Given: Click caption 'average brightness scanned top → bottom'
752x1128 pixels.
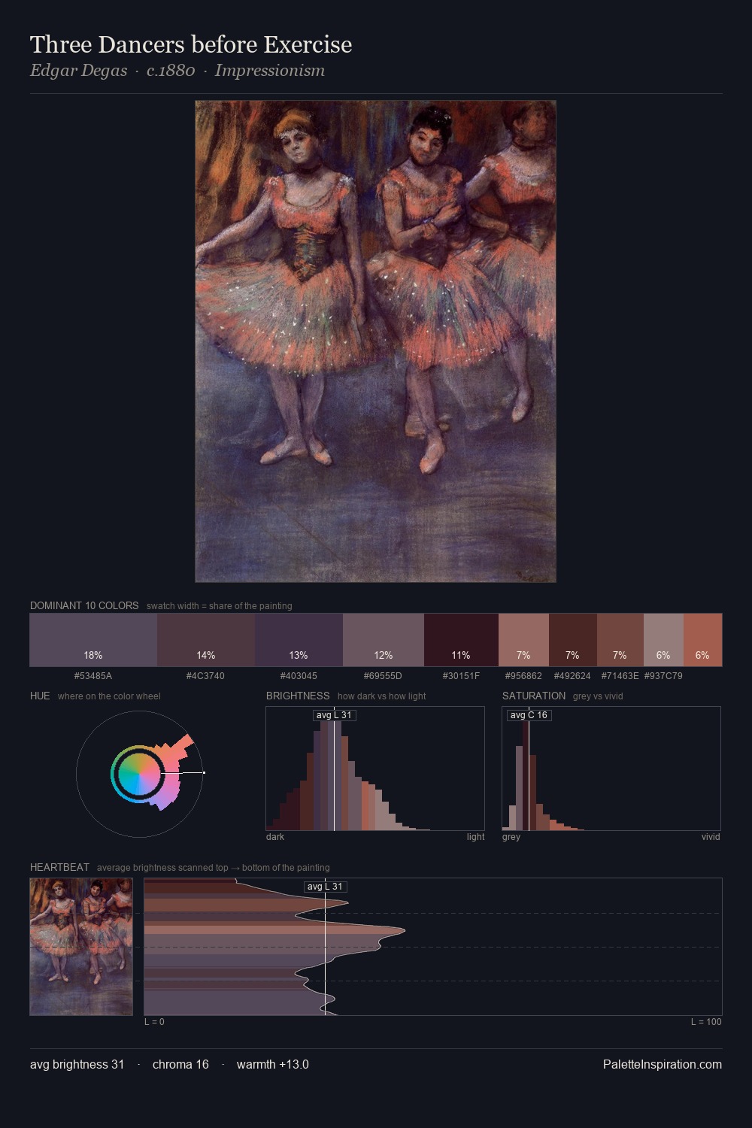Looking at the screenshot, I should tap(214, 868).
